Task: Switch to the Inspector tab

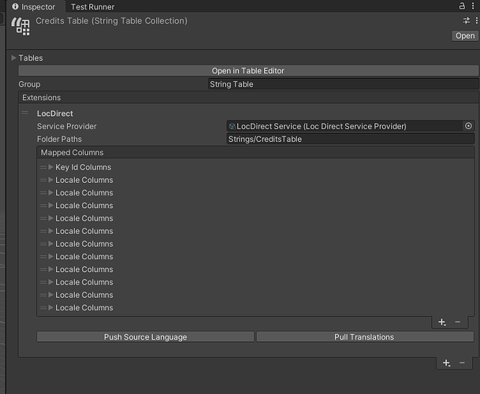Action: click(x=34, y=7)
